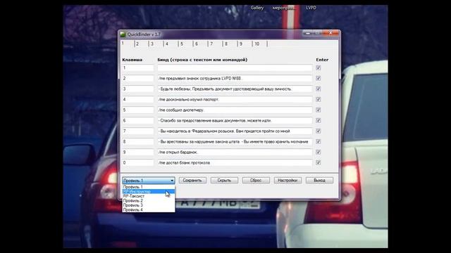Click the 'достал бланк протокола' bind field
The image size is (451, 253).
(x=235, y=162)
